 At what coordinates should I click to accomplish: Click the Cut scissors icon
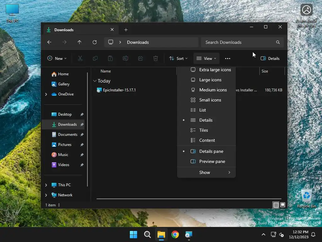tap(80, 58)
